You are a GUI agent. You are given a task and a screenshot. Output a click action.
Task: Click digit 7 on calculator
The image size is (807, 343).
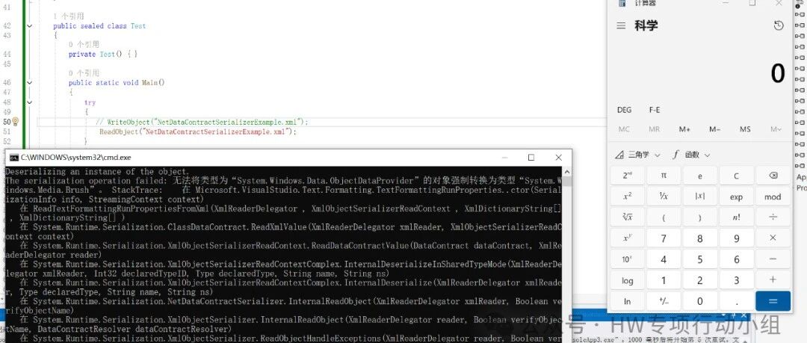[664, 238]
